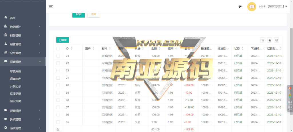The image size is (293, 132).
Task: Click the table export icon
Action: (x=270, y=40)
